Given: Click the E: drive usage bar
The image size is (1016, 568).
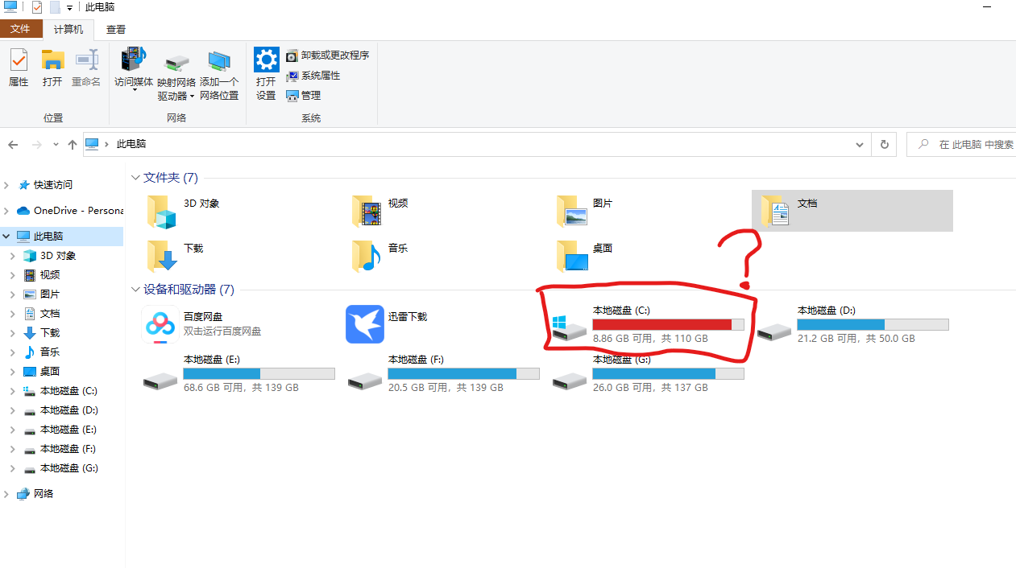Looking at the screenshot, I should [259, 373].
